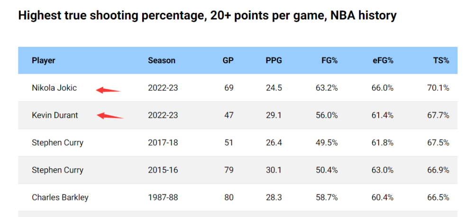
Task: Click the table title heading text
Action: (x=208, y=15)
